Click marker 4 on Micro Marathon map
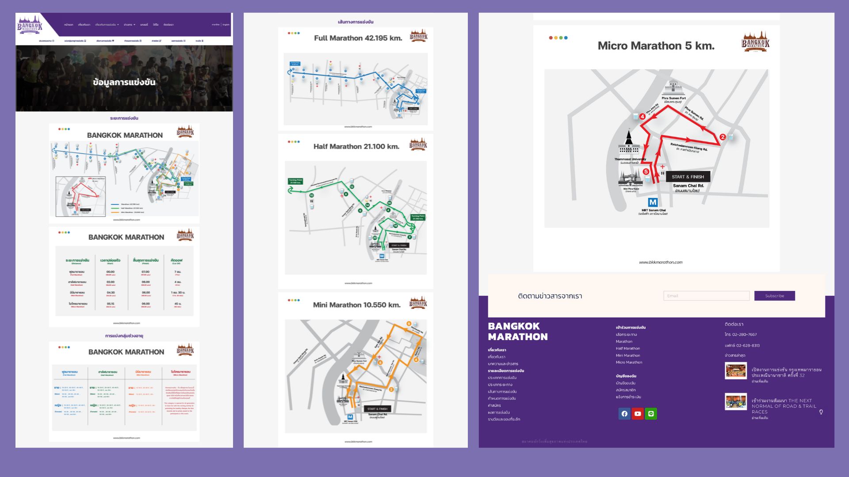The width and height of the screenshot is (849, 477). click(642, 117)
